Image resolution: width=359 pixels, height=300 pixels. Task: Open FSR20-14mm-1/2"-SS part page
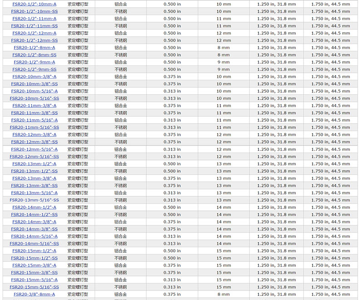pos(34,215)
